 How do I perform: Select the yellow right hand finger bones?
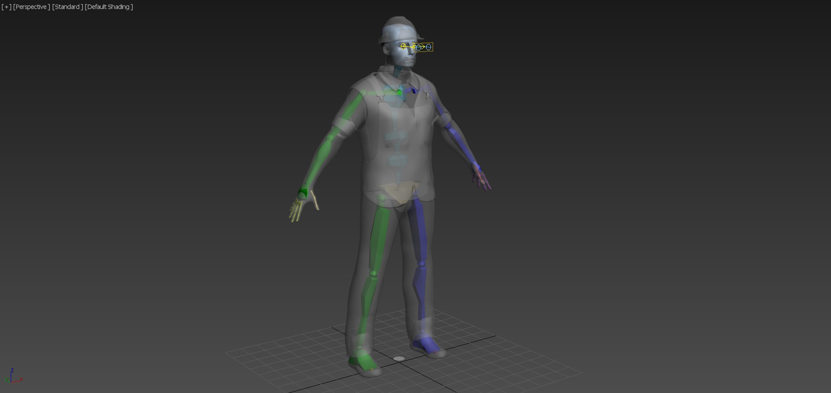(x=297, y=209)
